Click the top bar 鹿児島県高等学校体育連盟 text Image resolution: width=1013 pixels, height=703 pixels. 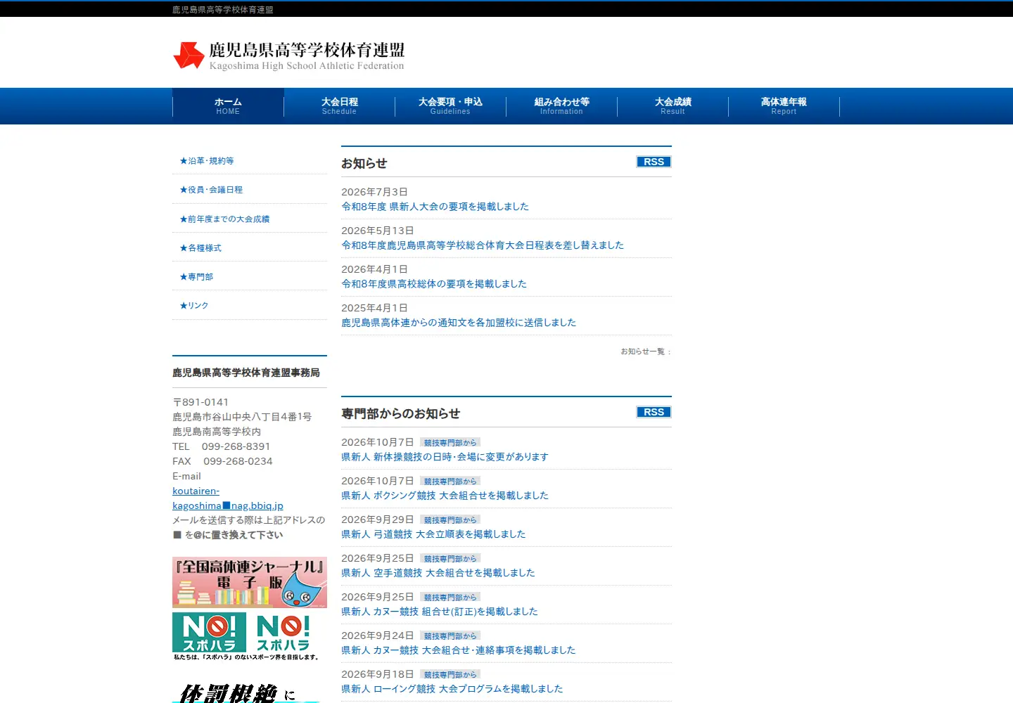pos(223,10)
